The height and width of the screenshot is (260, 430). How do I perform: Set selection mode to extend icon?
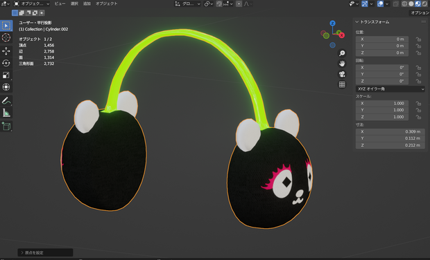(x=21, y=13)
